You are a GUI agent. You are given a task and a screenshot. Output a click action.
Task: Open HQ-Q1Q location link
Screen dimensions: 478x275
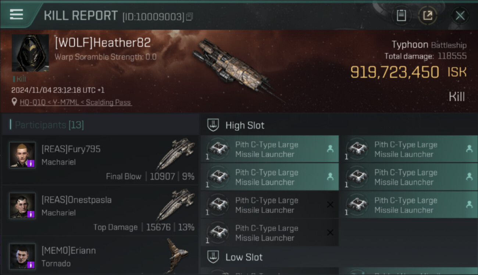(75, 102)
